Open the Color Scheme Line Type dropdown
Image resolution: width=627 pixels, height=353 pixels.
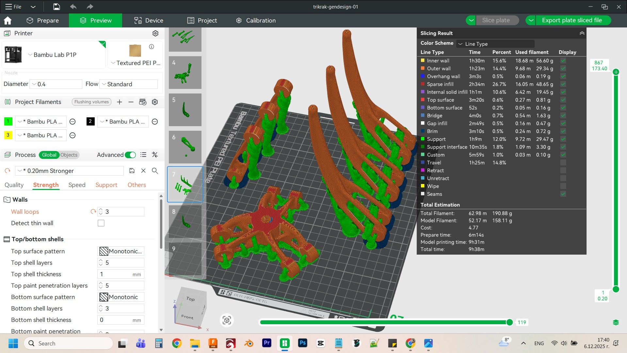(x=495, y=44)
